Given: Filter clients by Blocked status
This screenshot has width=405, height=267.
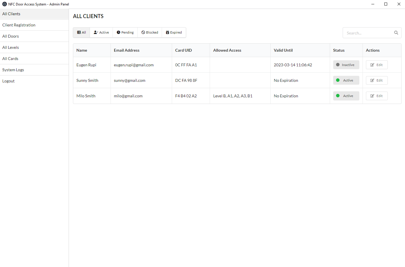Looking at the screenshot, I should tap(150, 32).
